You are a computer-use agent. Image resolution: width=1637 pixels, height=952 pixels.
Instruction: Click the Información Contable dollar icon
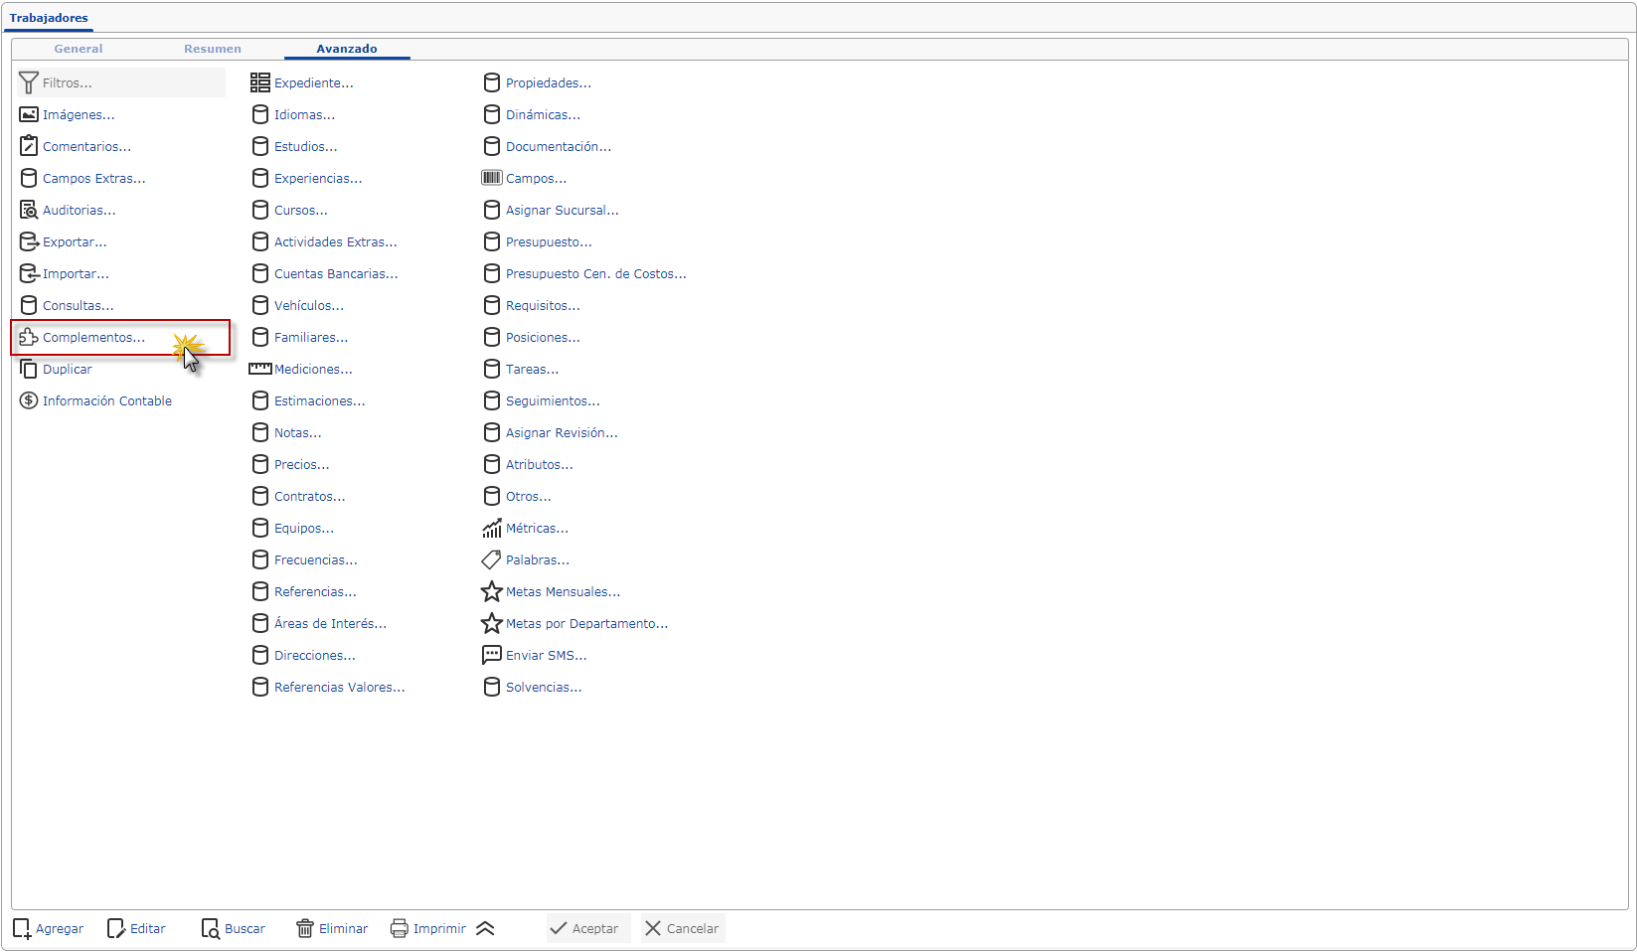click(x=29, y=401)
